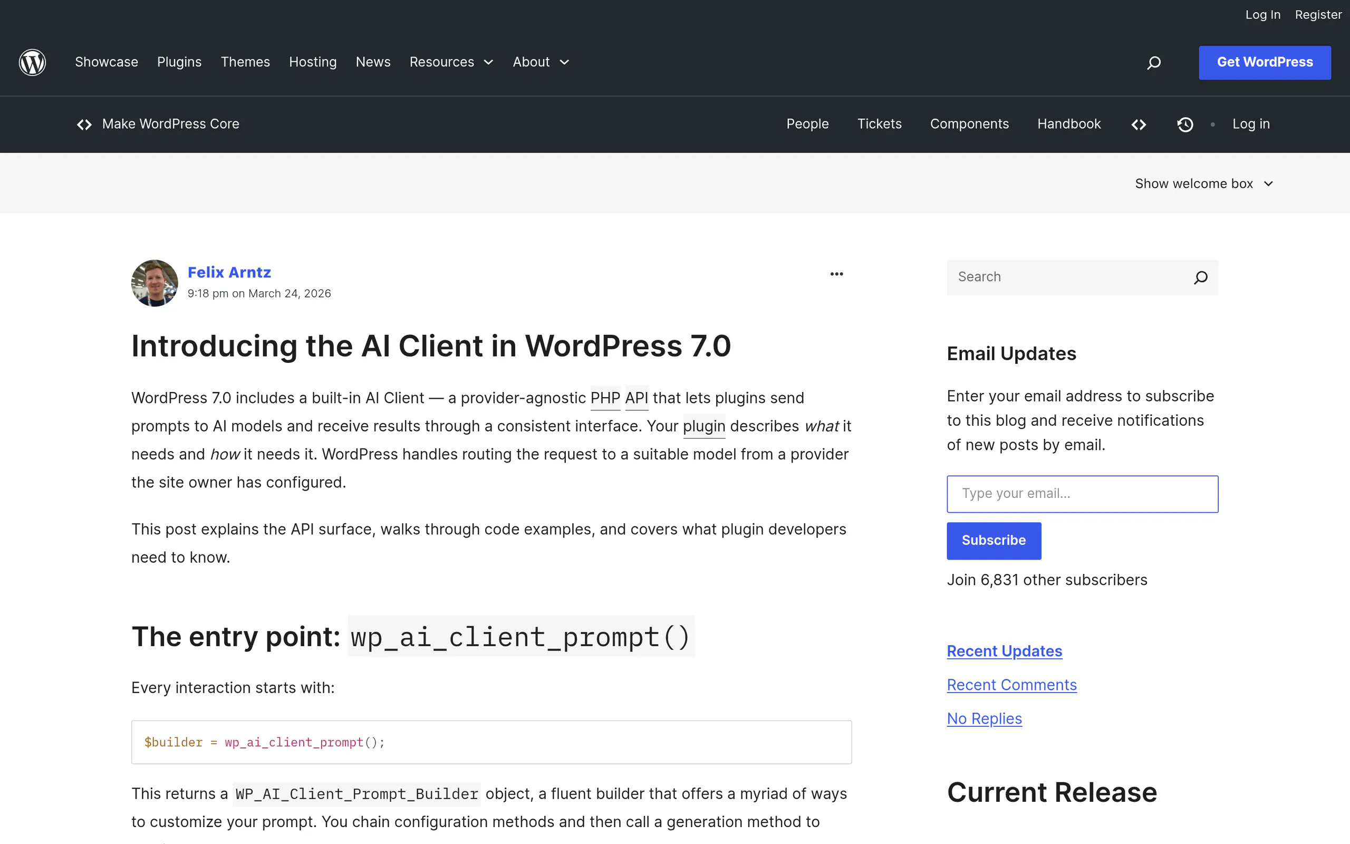The image size is (1350, 844).
Task: Open the Make WordPress Core title link
Action: pyautogui.click(x=171, y=124)
